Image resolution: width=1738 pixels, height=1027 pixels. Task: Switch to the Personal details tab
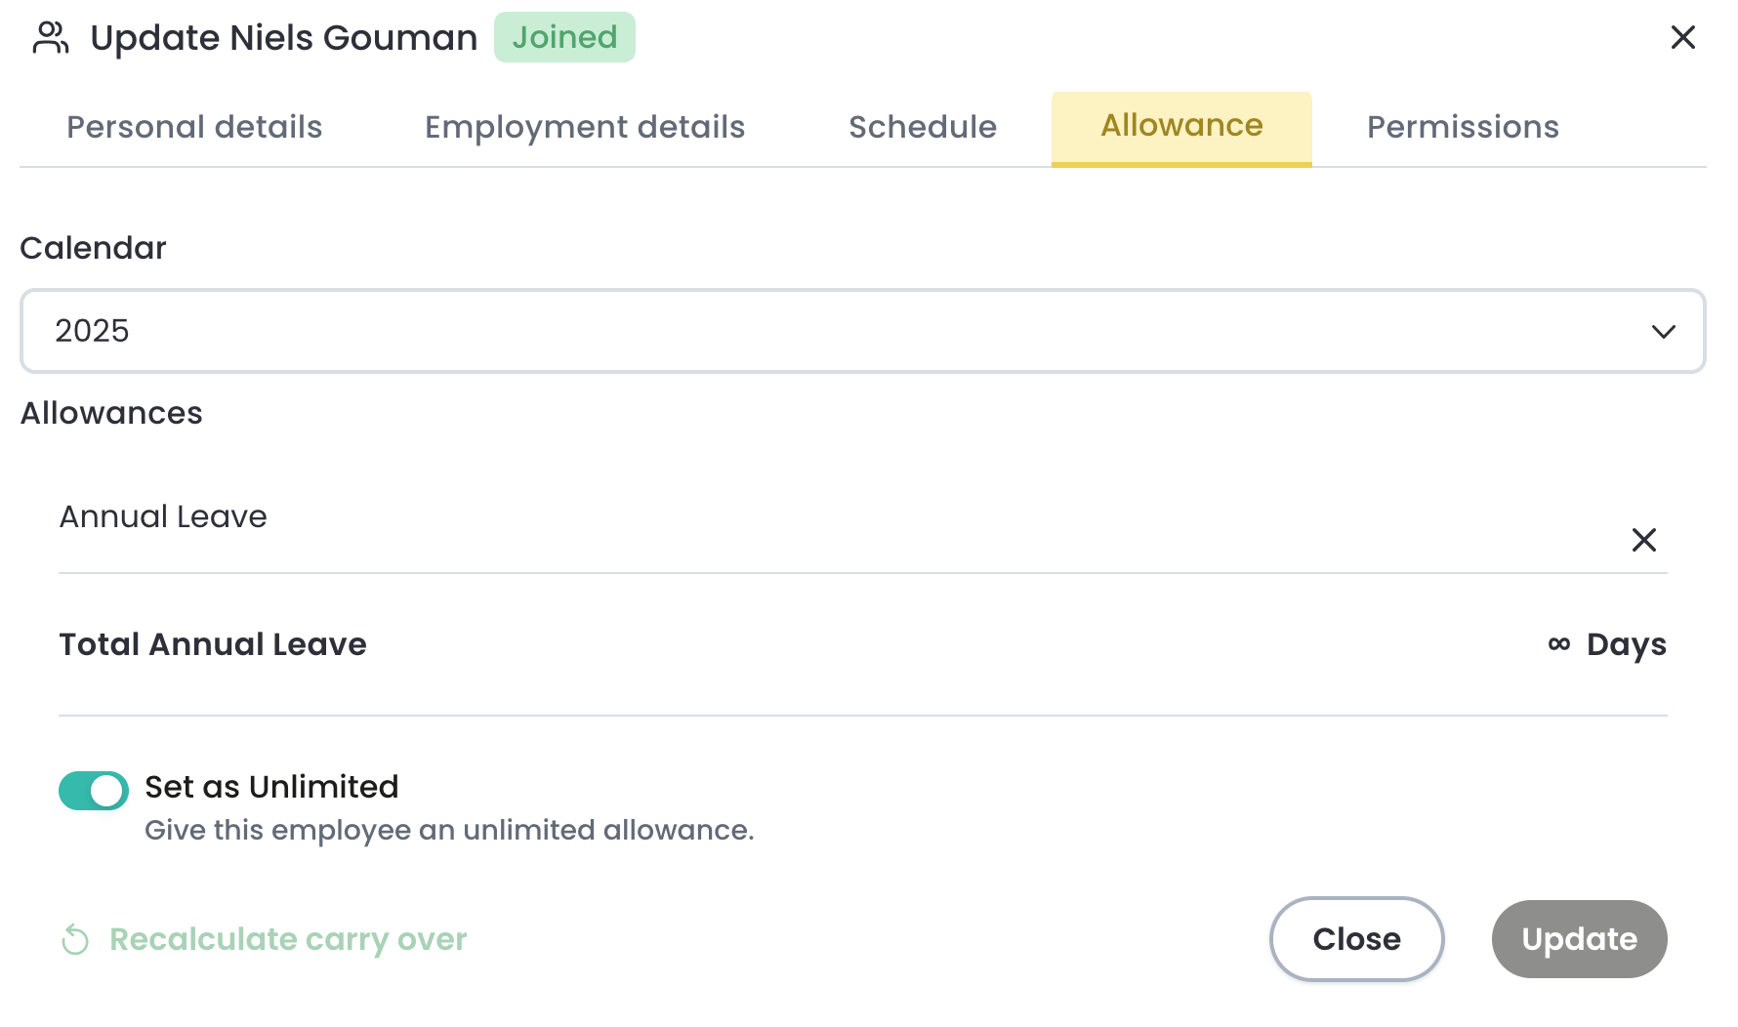click(194, 128)
